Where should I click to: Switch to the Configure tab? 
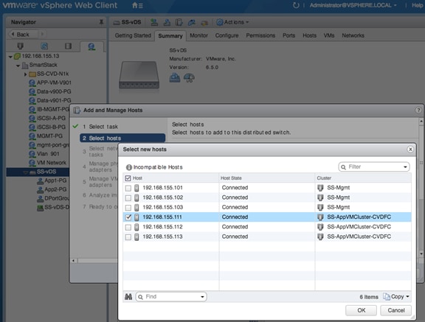(227, 35)
